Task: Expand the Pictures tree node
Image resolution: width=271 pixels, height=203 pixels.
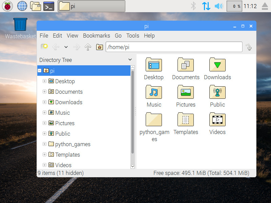Action: (x=44, y=123)
